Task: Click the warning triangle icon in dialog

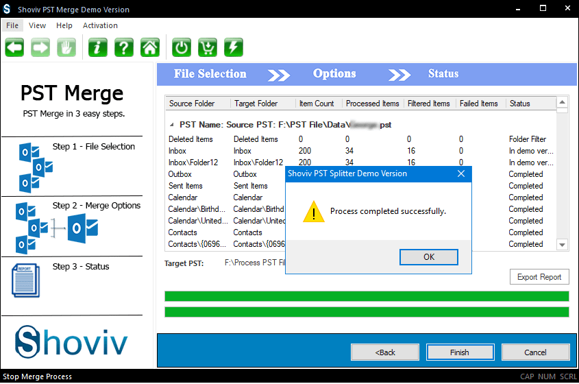Action: pyautogui.click(x=314, y=212)
